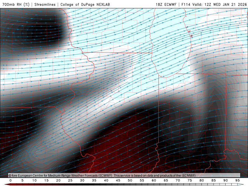Viewport: 248px width, 186px height.
Task: Click the "12Z WED JAN 21 2026" valid time
Action: 226,4
